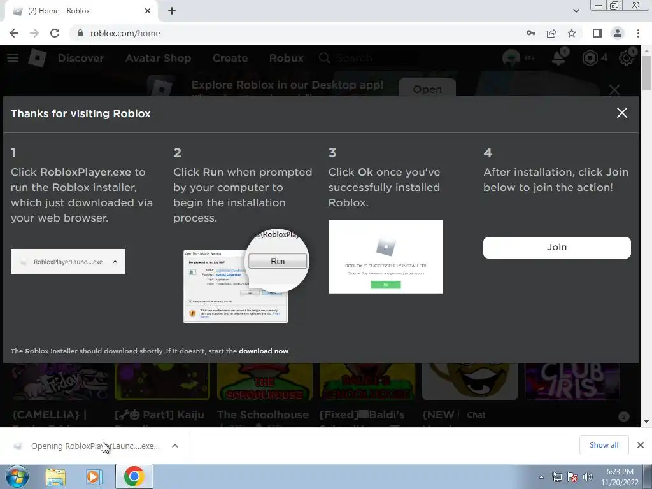Open the Windows Start menu
The image size is (652, 489).
[17, 476]
